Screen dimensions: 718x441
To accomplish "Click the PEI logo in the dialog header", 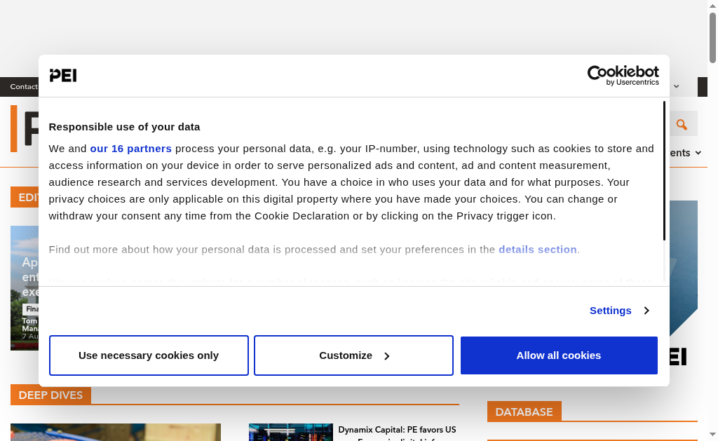I will coord(63,75).
